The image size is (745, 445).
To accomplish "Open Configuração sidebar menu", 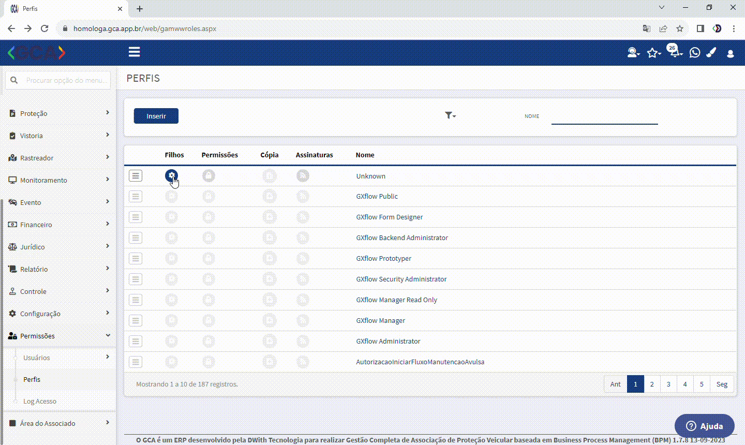I will (59, 314).
